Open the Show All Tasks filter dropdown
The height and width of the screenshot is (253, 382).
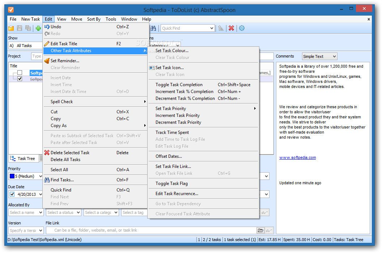point(25,46)
